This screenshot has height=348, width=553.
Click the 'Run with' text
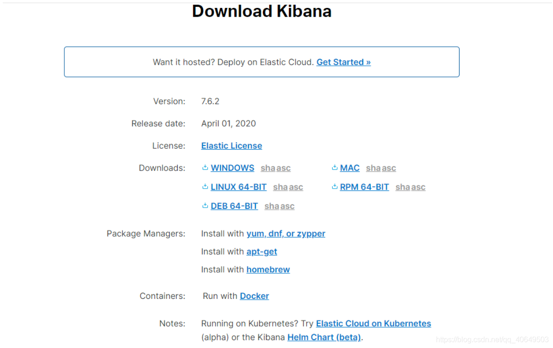click(220, 296)
